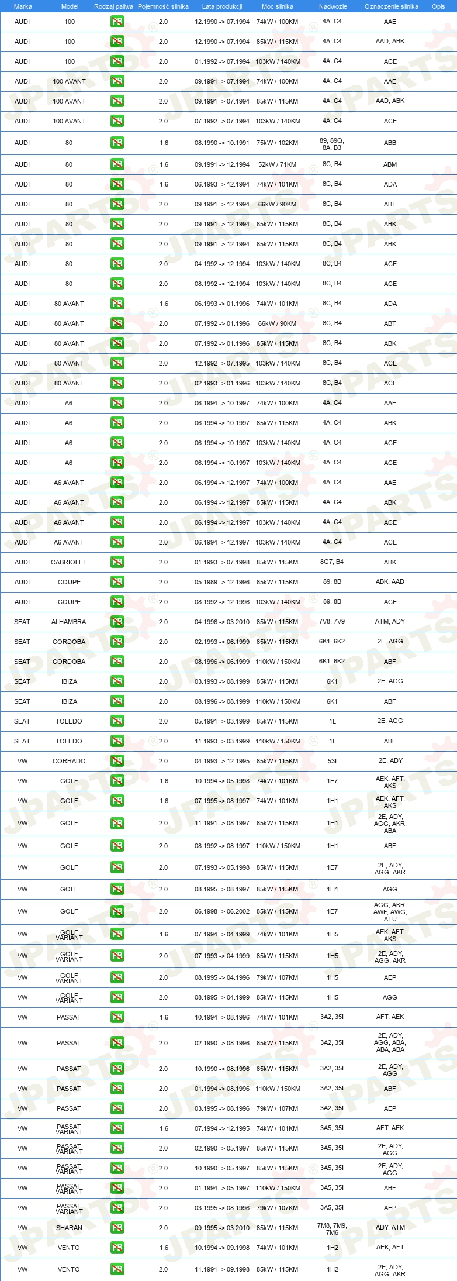Screen dimensions: 457x1281
Task: Click fuel icon in SEAT TOLEDO ABF row
Action: tap(117, 741)
